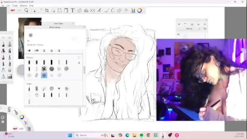
Task: Switch to the first brush set tab icon
Action: [29, 51]
